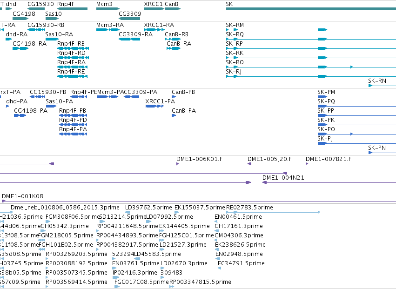
Task: Click the LD39762.5prime EST label
Action: coord(148,208)
